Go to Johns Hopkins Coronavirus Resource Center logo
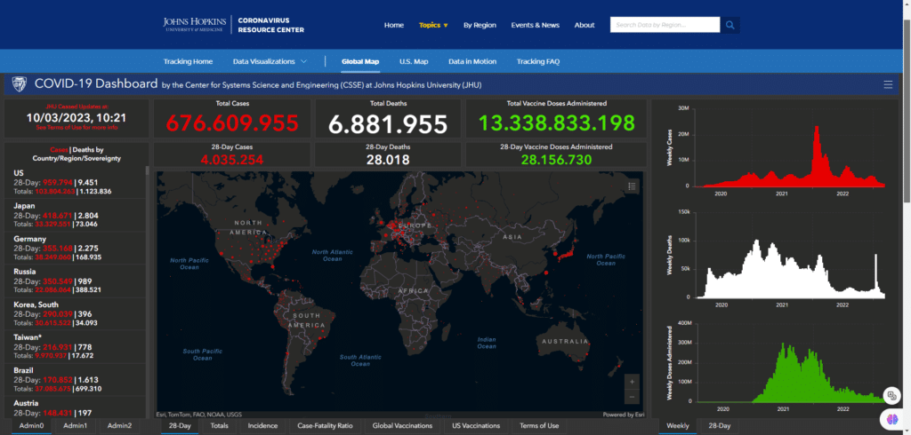Screen dimensions: 911x435 [233, 25]
